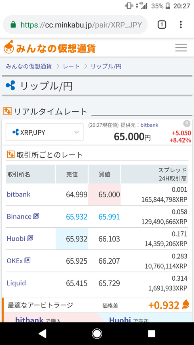Tap the Huobi external link icon

(30, 238)
